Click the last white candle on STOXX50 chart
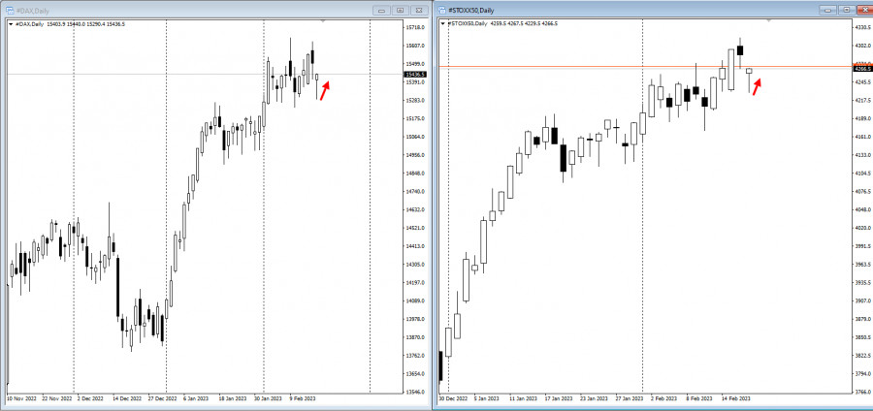Viewport: 873px width, 411px height. (749, 71)
